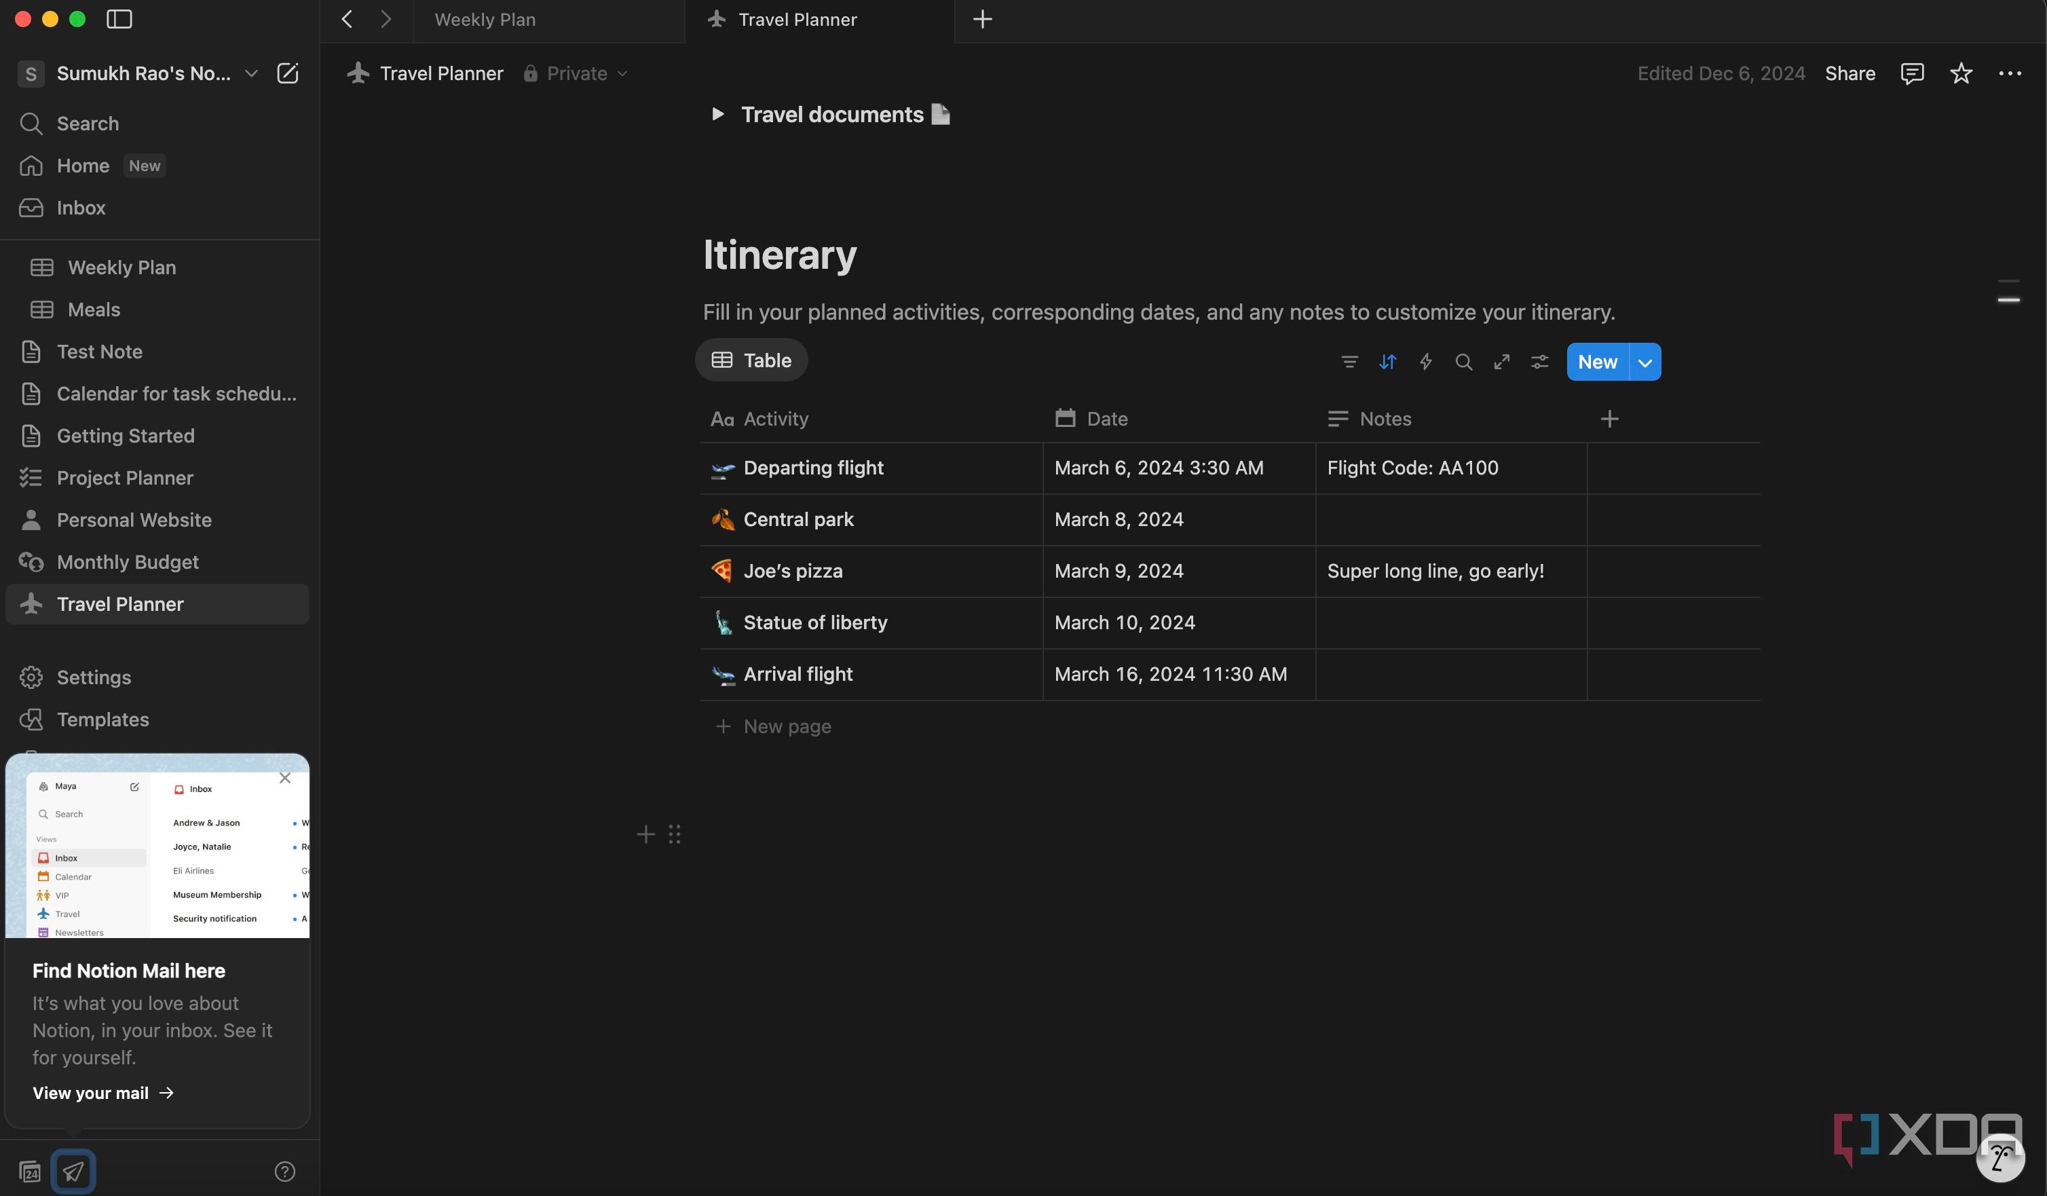The height and width of the screenshot is (1196, 2047).
Task: Go back with the left arrow
Action: pyautogui.click(x=347, y=19)
